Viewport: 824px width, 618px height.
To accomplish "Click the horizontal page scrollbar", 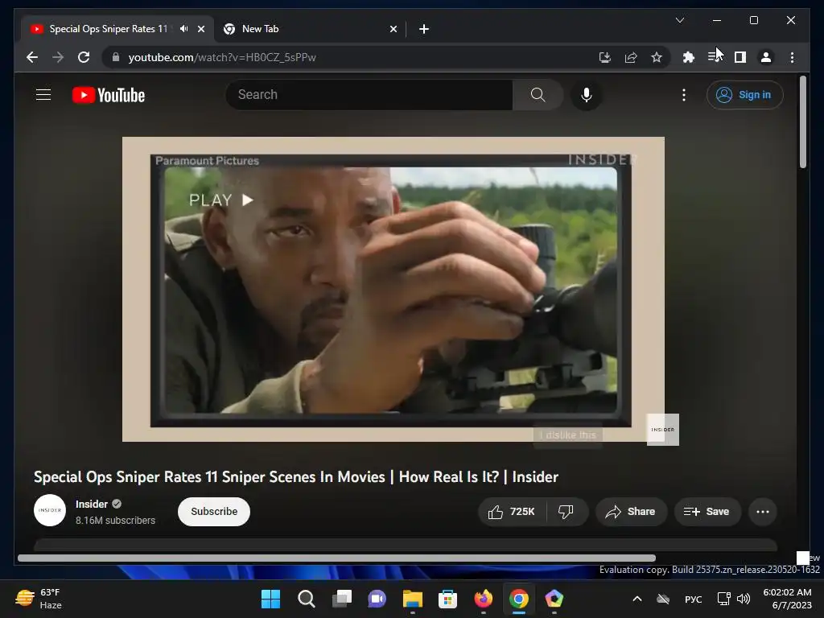I will tap(336, 558).
